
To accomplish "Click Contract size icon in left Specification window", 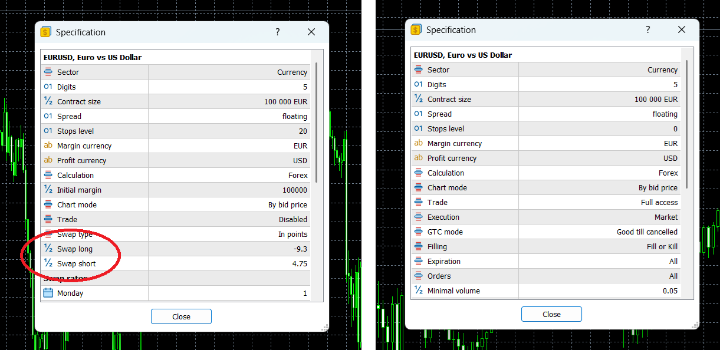I will 48,101.
